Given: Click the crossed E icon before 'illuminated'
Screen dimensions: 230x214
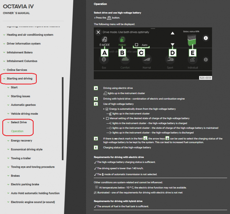Looking at the screenshot, I should pos(95,193).
